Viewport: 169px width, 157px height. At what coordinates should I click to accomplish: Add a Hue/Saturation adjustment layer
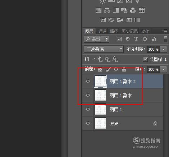point(99,10)
